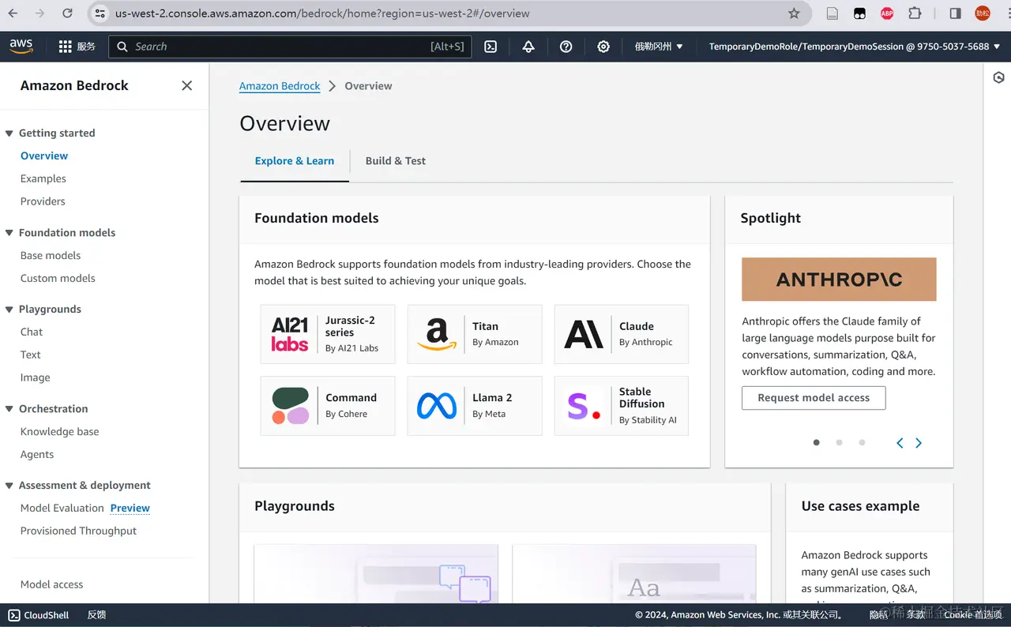Viewport: 1011px width, 627px height.
Task: Open Overview in the sidebar
Action: pyautogui.click(x=44, y=156)
